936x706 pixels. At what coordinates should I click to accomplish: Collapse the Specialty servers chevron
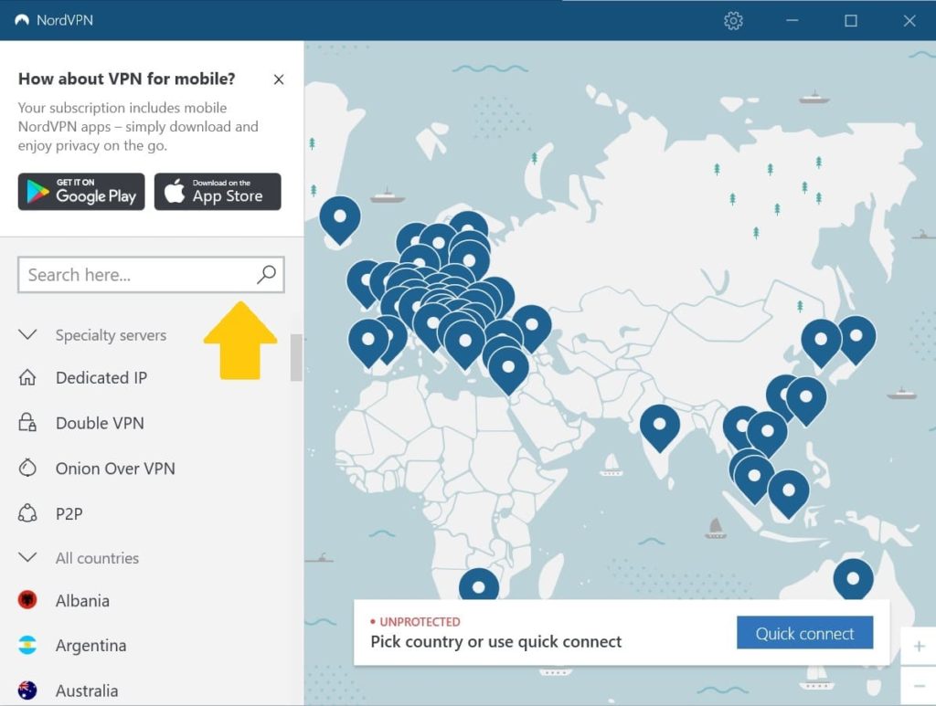pyautogui.click(x=27, y=334)
